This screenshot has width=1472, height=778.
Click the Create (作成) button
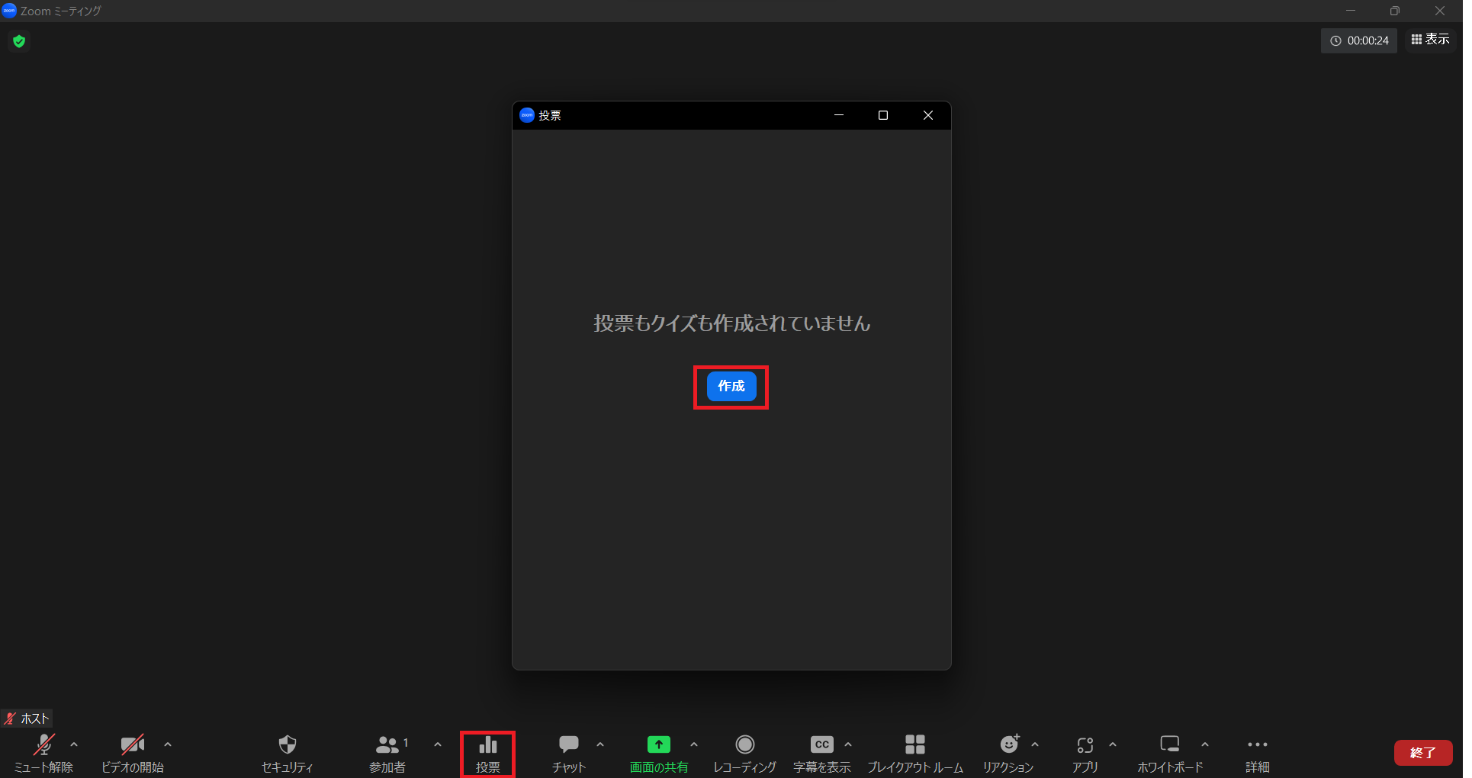tap(731, 387)
